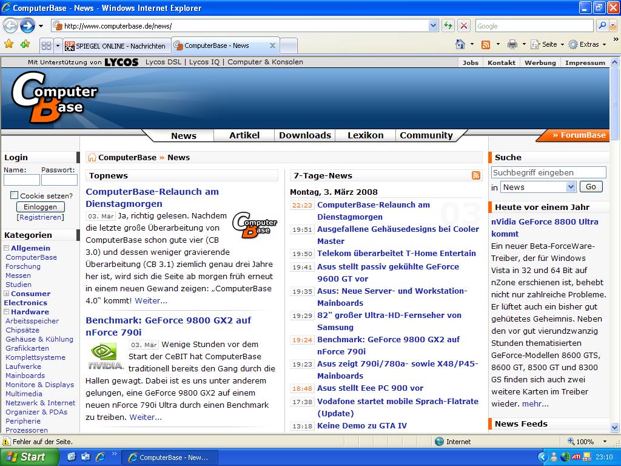Open the Jobs link in top bar
621x466 pixels.
471,62
